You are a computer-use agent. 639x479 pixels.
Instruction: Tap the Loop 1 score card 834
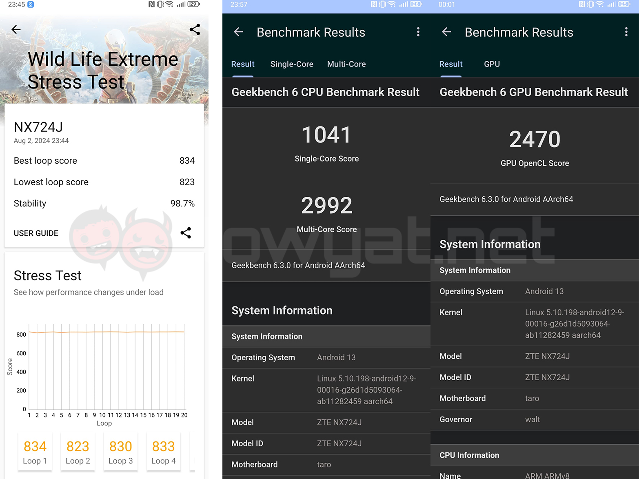click(35, 452)
